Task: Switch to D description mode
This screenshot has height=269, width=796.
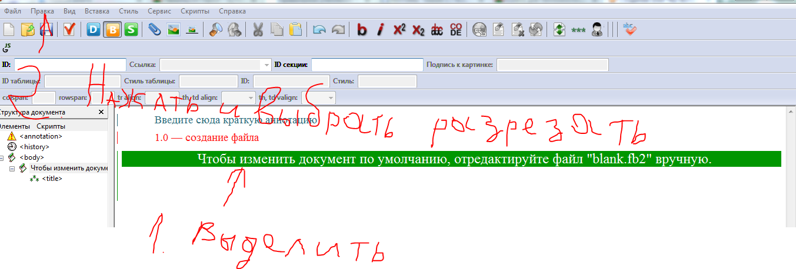Action: 94,29
